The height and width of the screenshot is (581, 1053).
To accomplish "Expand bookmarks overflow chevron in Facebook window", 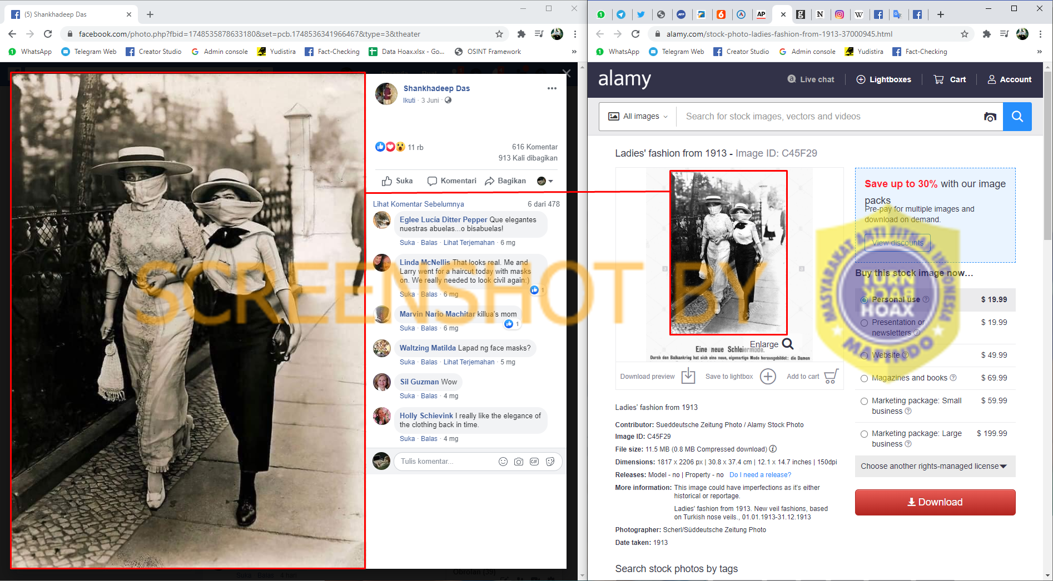I will [x=574, y=52].
